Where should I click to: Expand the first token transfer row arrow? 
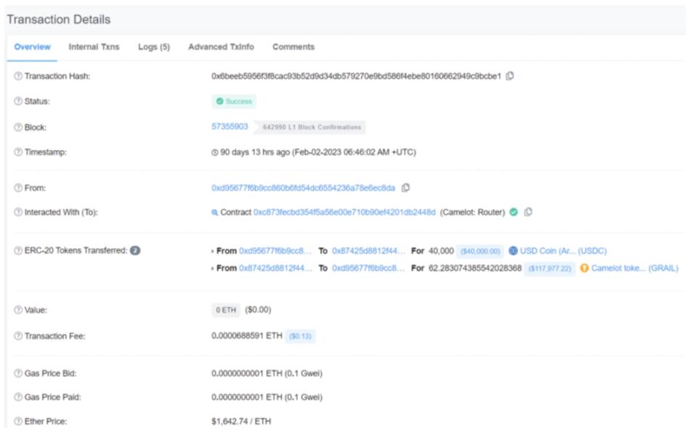pyautogui.click(x=213, y=251)
